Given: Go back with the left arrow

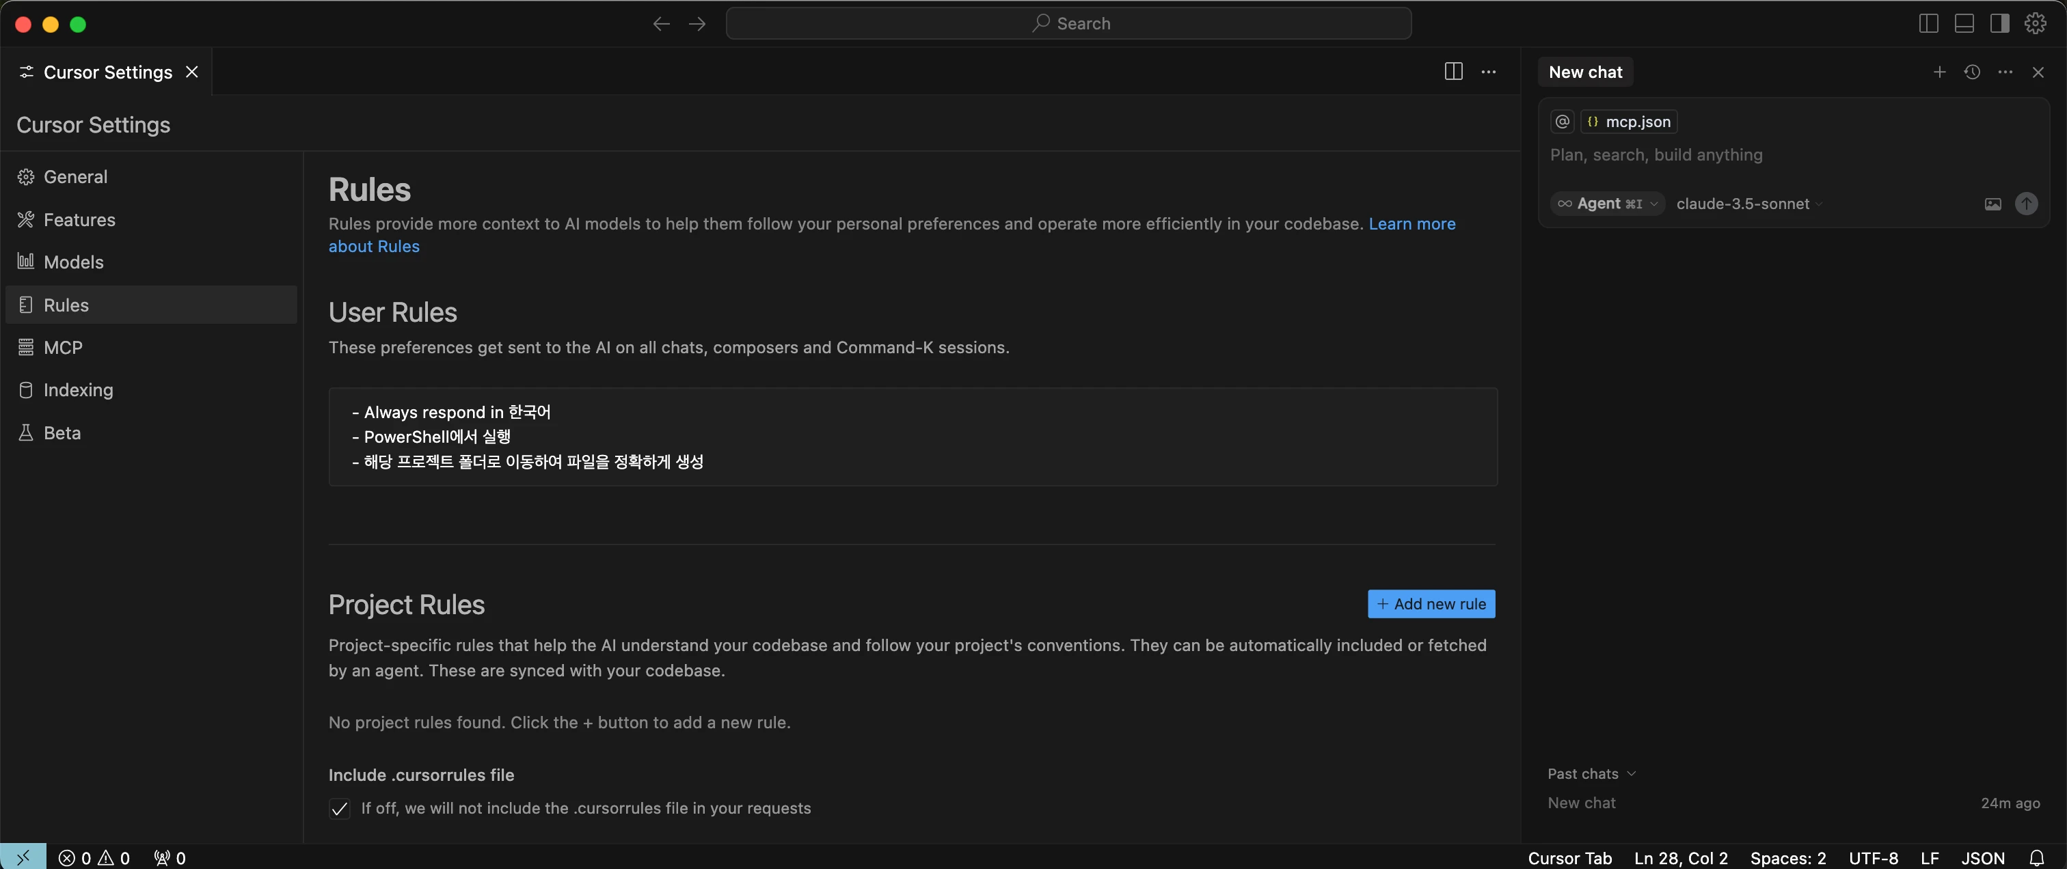Looking at the screenshot, I should click(x=661, y=24).
